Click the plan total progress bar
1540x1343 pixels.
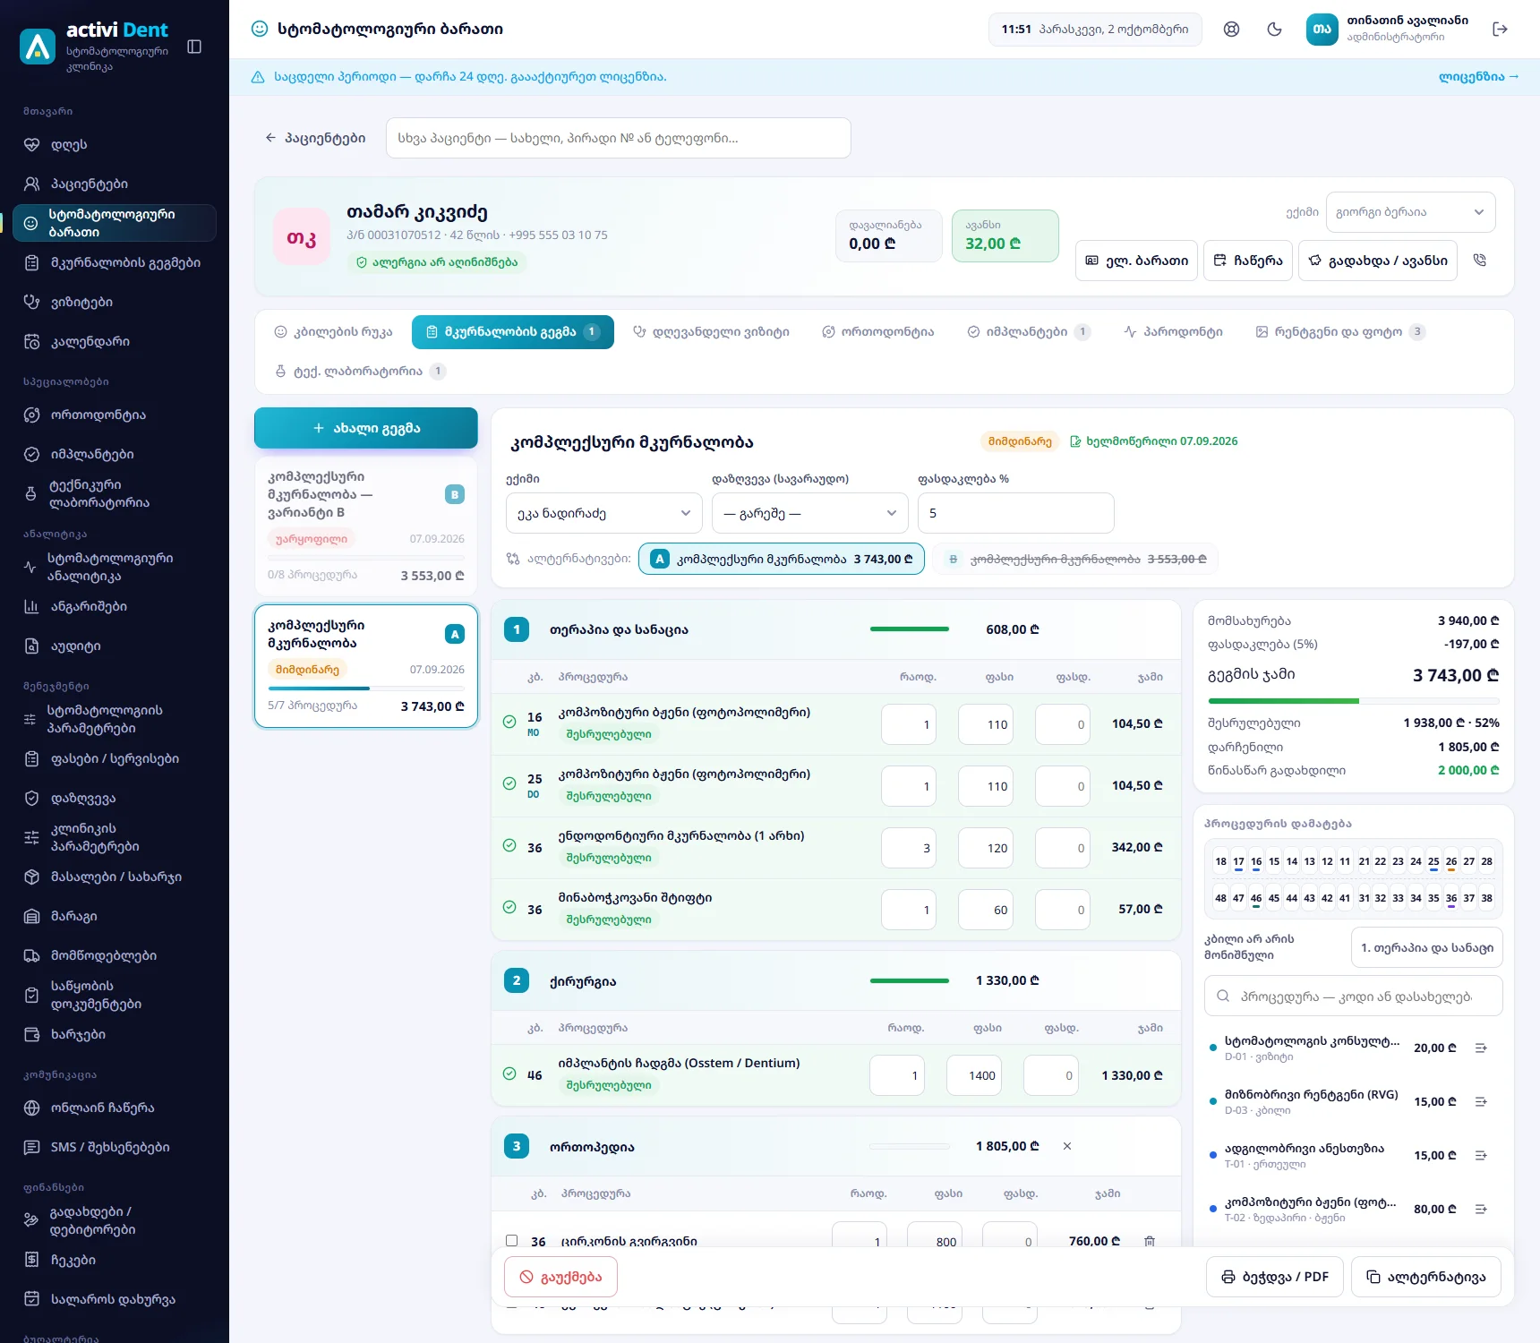[1353, 701]
